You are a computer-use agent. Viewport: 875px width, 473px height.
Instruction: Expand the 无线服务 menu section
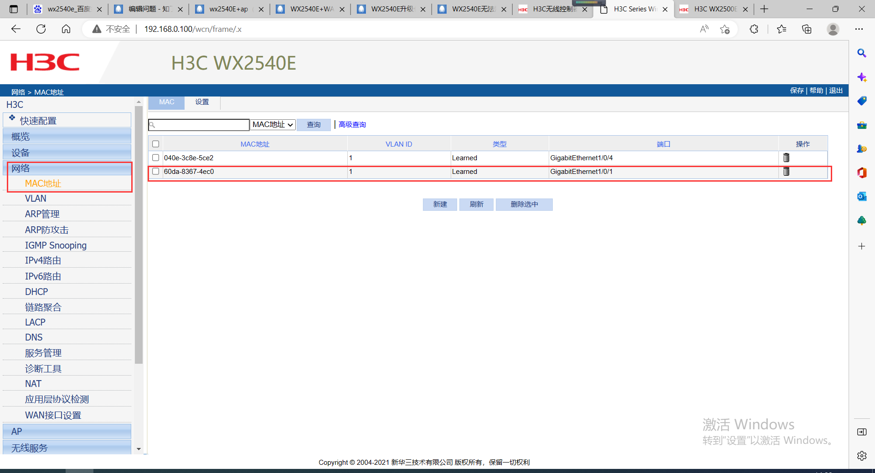(x=67, y=448)
